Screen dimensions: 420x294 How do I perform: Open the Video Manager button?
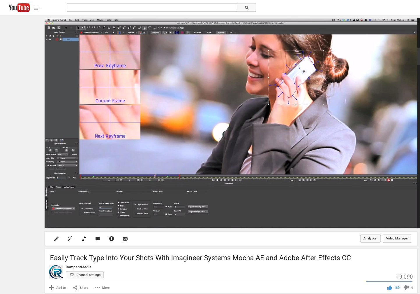tap(397, 239)
